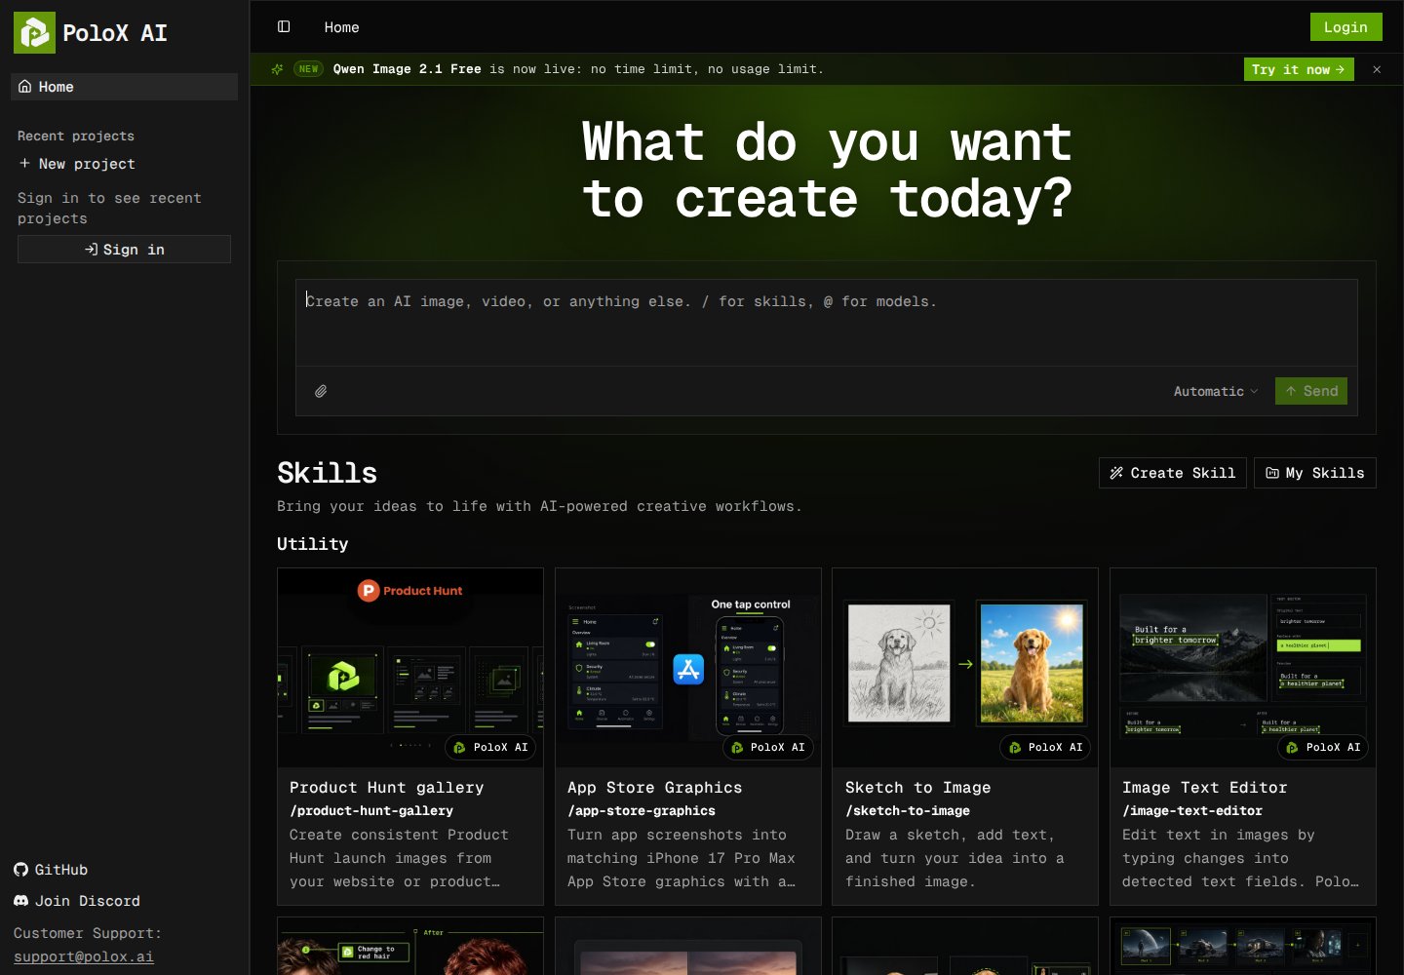
Task: Click the PoloX AI badge on App Store Graphics
Action: (767, 748)
